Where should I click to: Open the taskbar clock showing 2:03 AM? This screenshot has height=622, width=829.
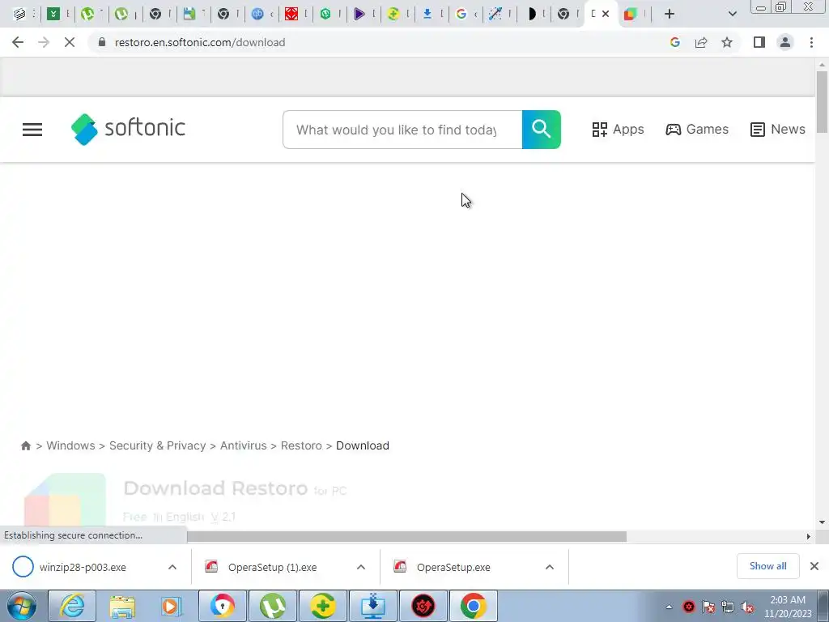[x=788, y=607]
